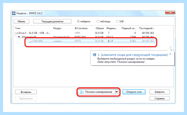Image resolution: width=187 pixels, height=115 pixels.
Task: Click the Последний... column header
Action: pos(147,28)
